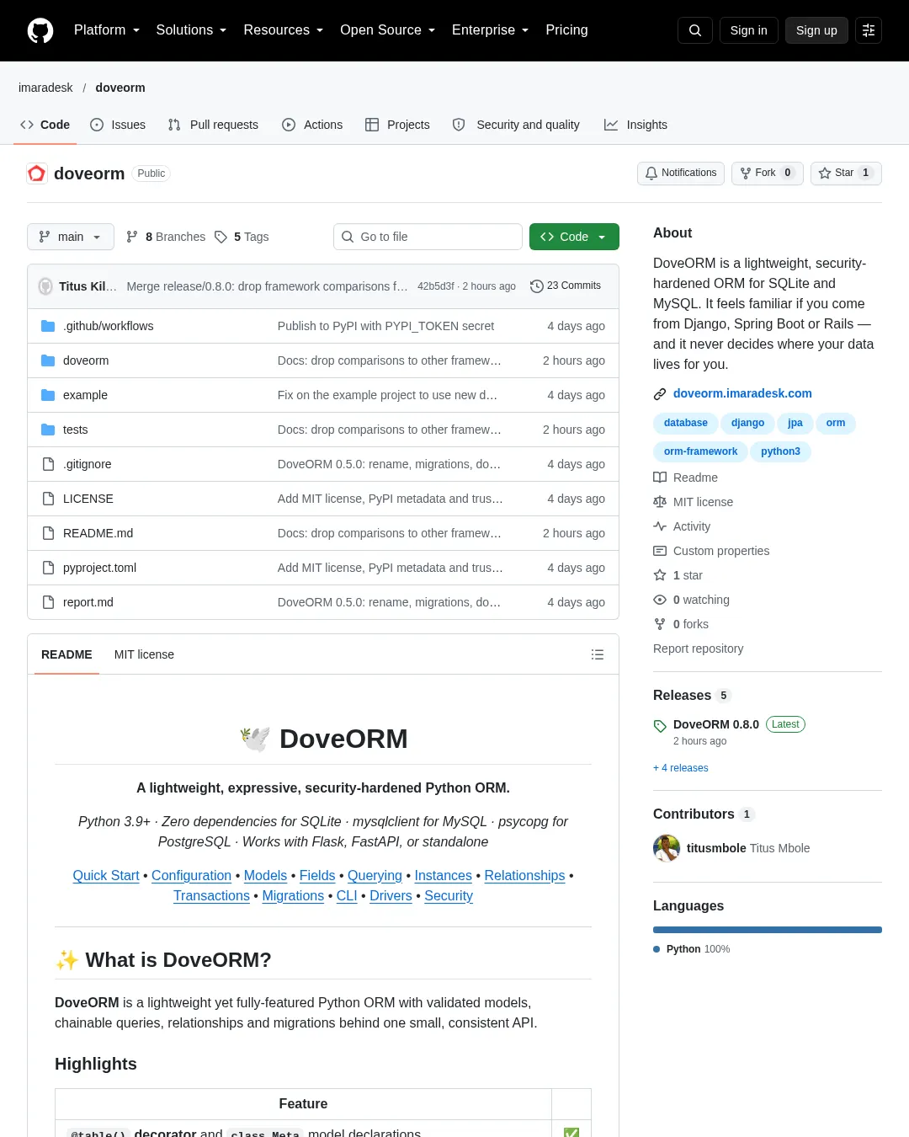The image size is (909, 1137).
Task: Click the Custom properties note icon
Action: click(x=660, y=551)
